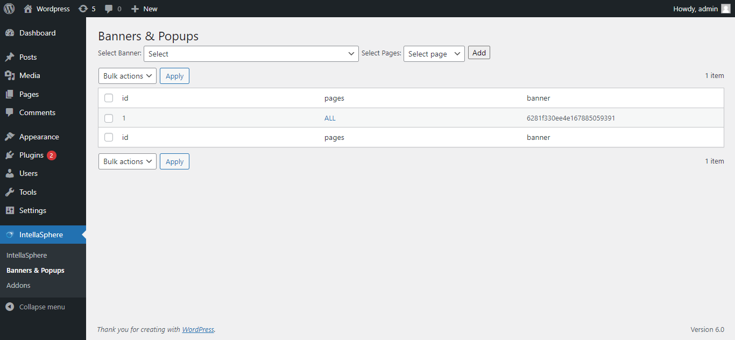Toggle the select-all checkbox in table footer
735x340 pixels.
109,137
